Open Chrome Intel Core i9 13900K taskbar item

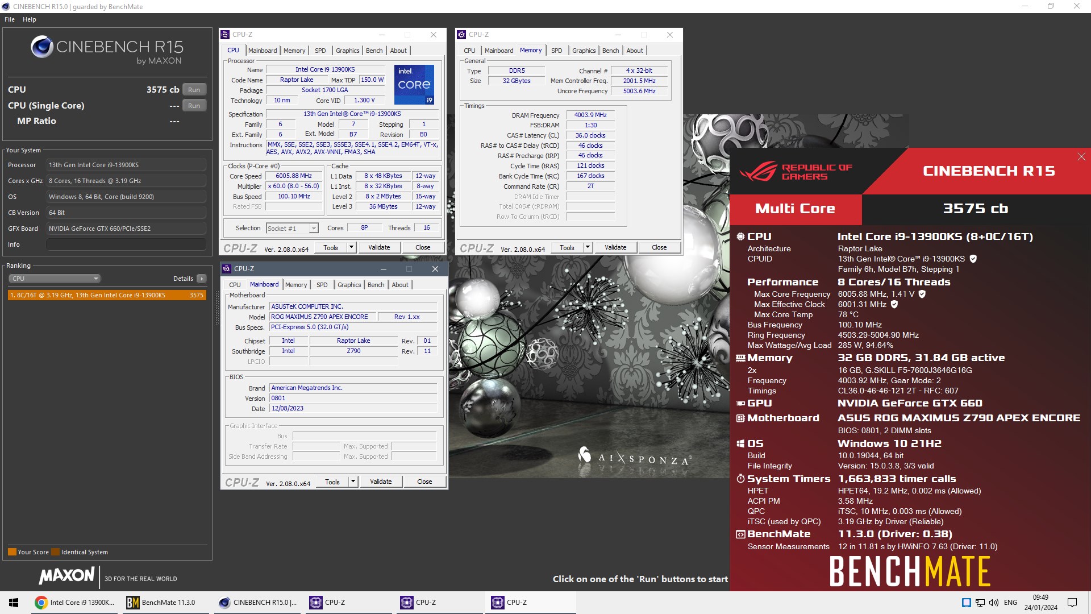[74, 603]
